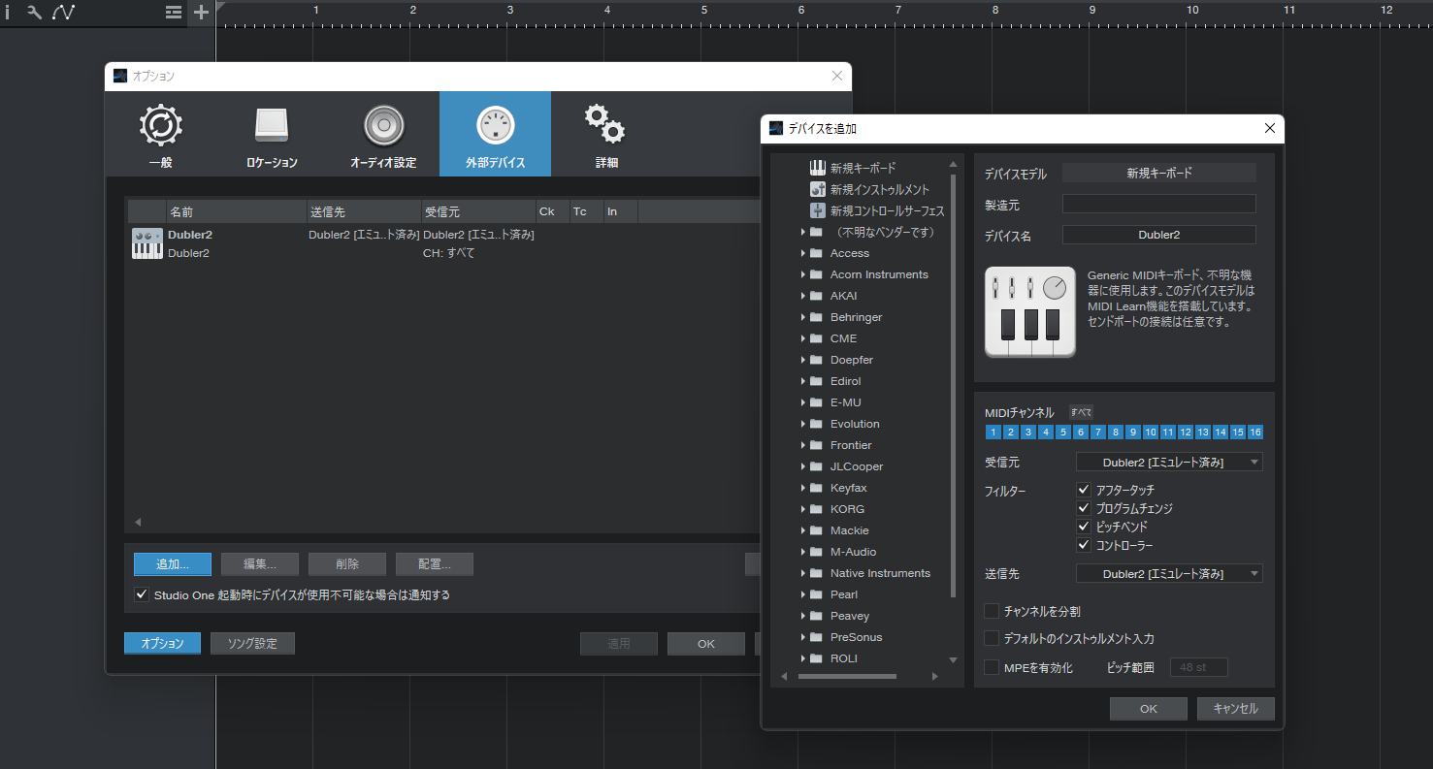Click the Add (追加...) button
The width and height of the screenshot is (1433, 769).
(x=173, y=564)
